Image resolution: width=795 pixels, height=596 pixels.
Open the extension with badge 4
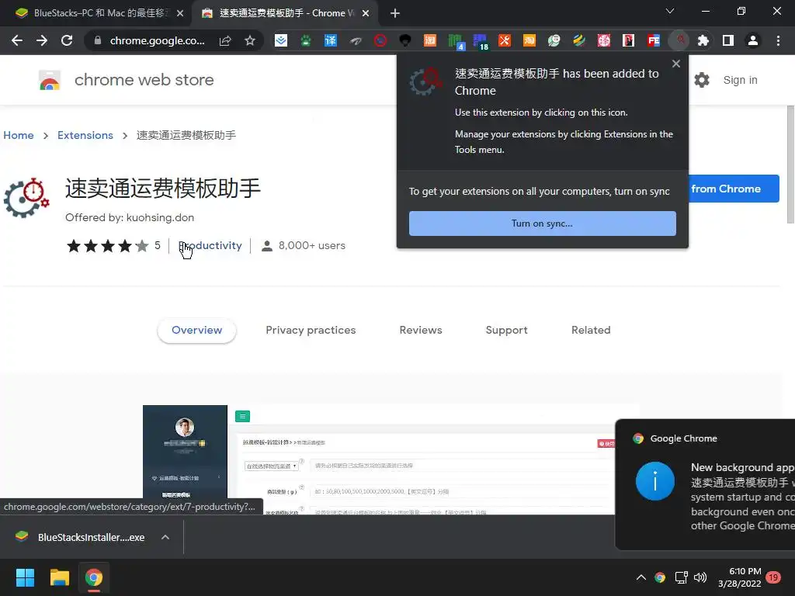[x=455, y=41]
